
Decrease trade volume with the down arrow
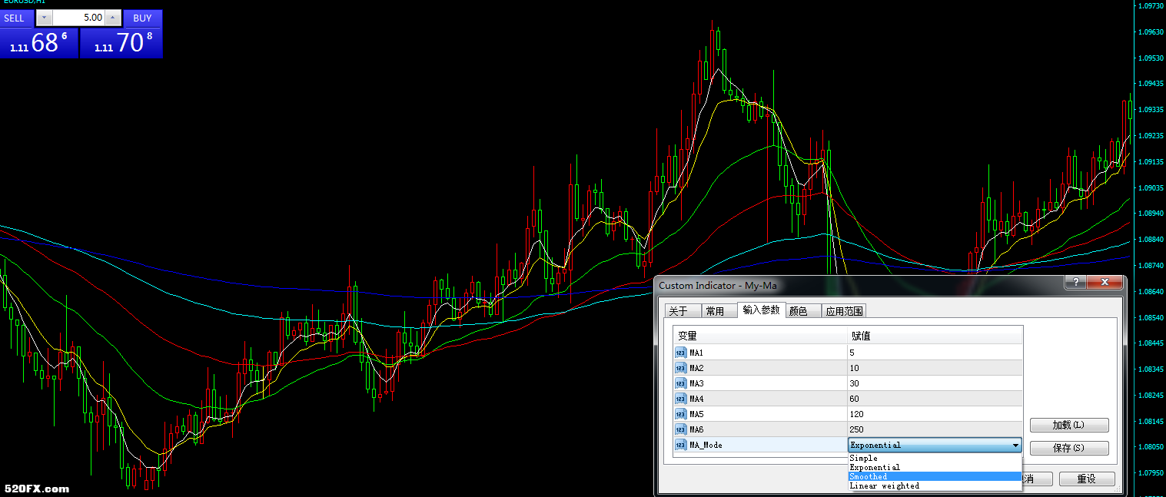[44, 18]
